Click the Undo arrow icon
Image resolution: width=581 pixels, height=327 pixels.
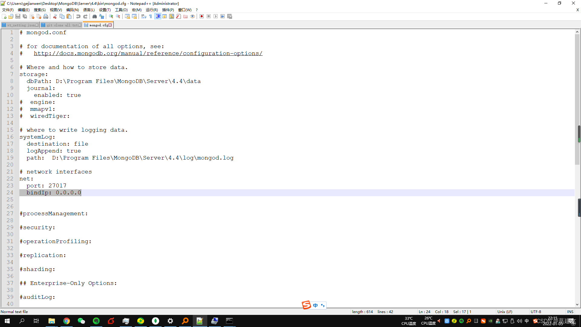click(x=78, y=16)
